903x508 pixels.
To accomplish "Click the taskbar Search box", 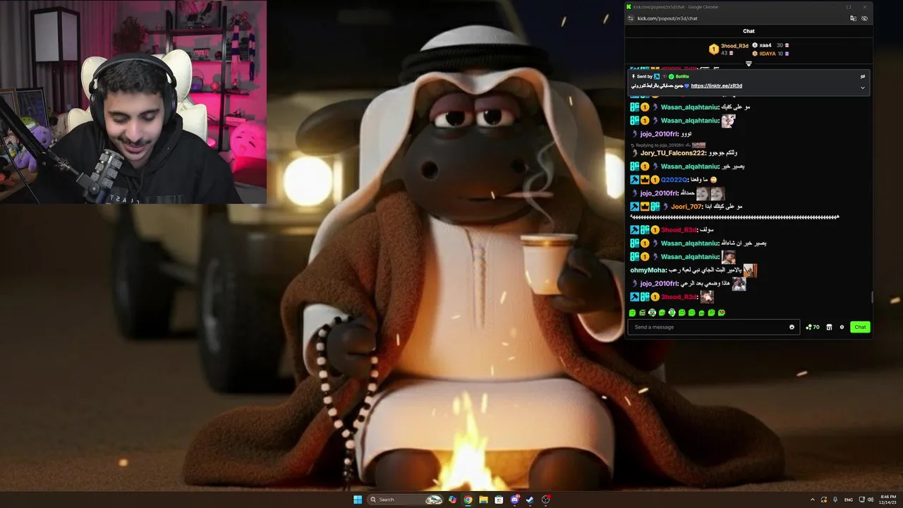I will [x=406, y=500].
